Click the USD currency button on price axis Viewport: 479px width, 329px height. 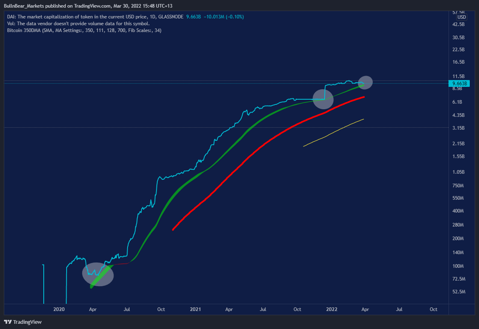[x=462, y=17]
